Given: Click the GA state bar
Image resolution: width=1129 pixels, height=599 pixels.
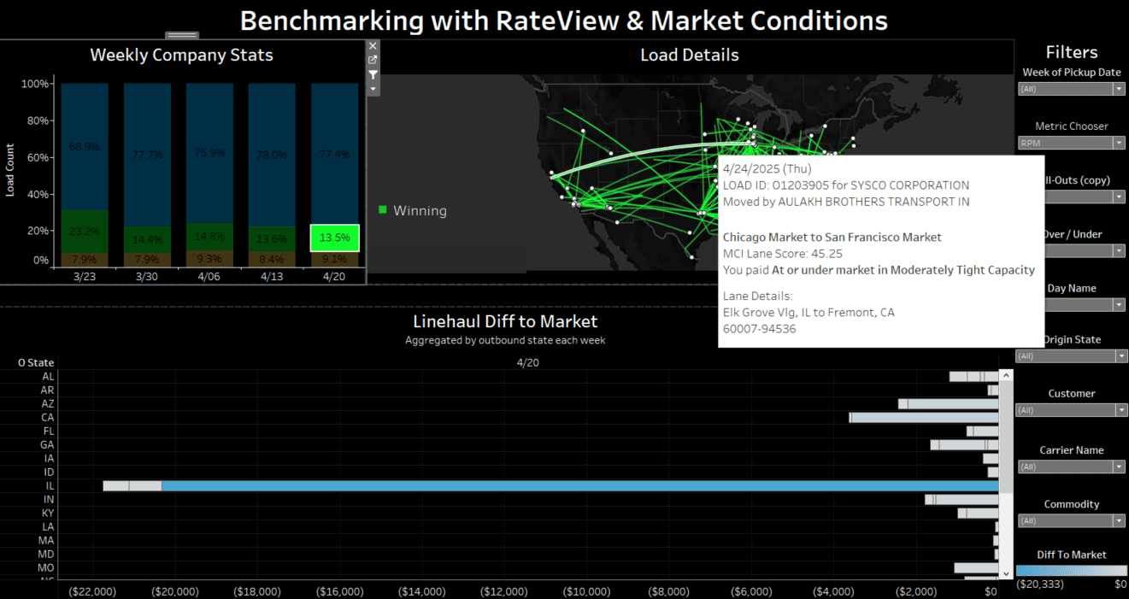Looking at the screenshot, I should pyautogui.click(x=964, y=444).
